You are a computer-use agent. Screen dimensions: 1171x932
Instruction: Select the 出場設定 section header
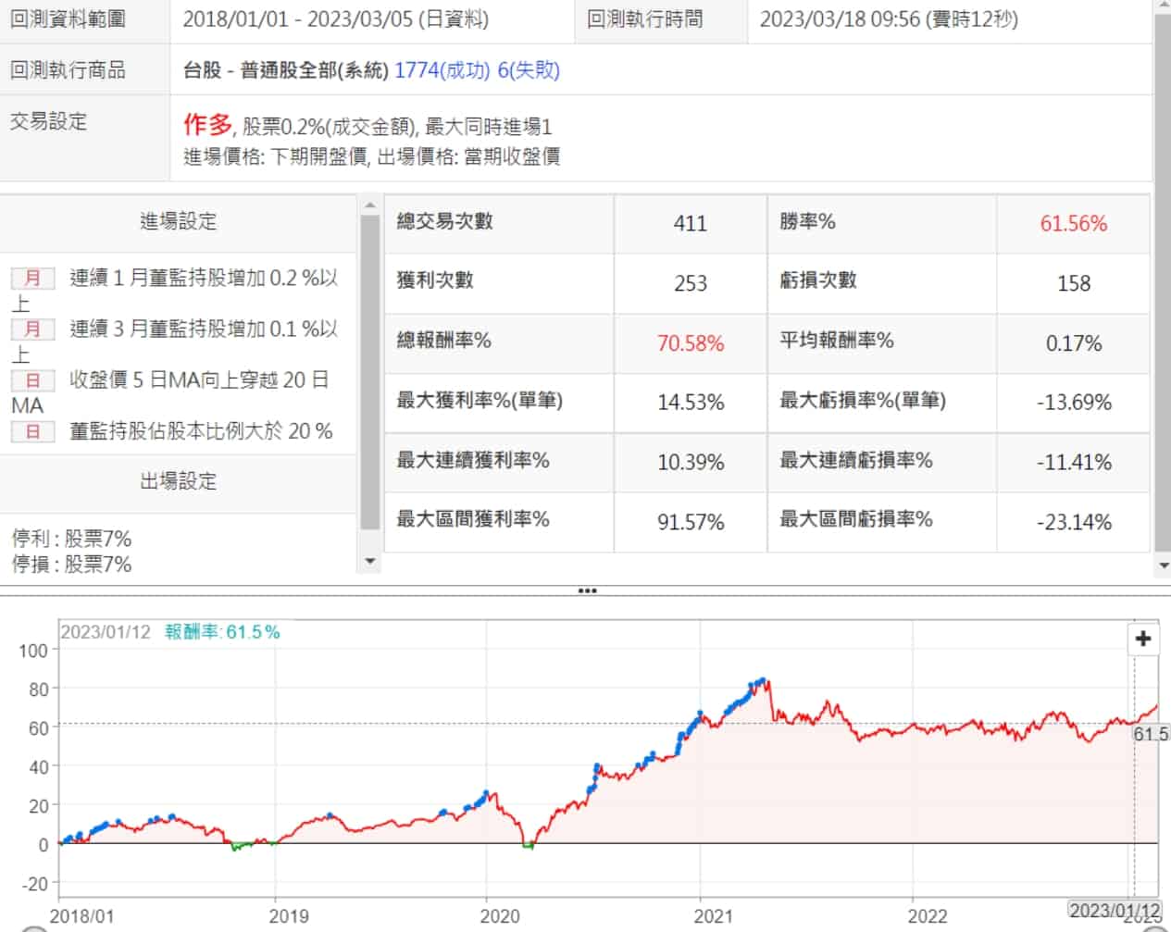178,481
